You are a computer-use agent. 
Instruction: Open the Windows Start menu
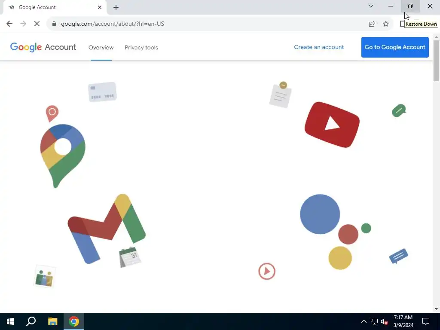point(10,321)
